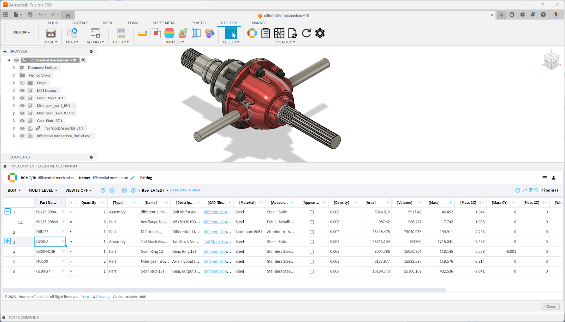
Task: Click the Privacy link
Action: [103, 297]
